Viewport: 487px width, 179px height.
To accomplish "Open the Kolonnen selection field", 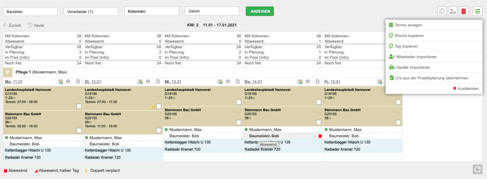I will point(152,11).
